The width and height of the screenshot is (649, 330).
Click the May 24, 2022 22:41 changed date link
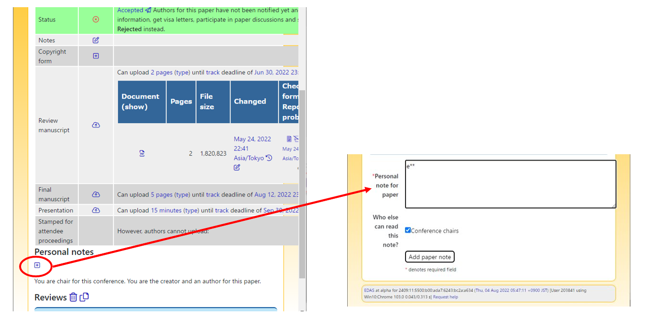coord(252,144)
